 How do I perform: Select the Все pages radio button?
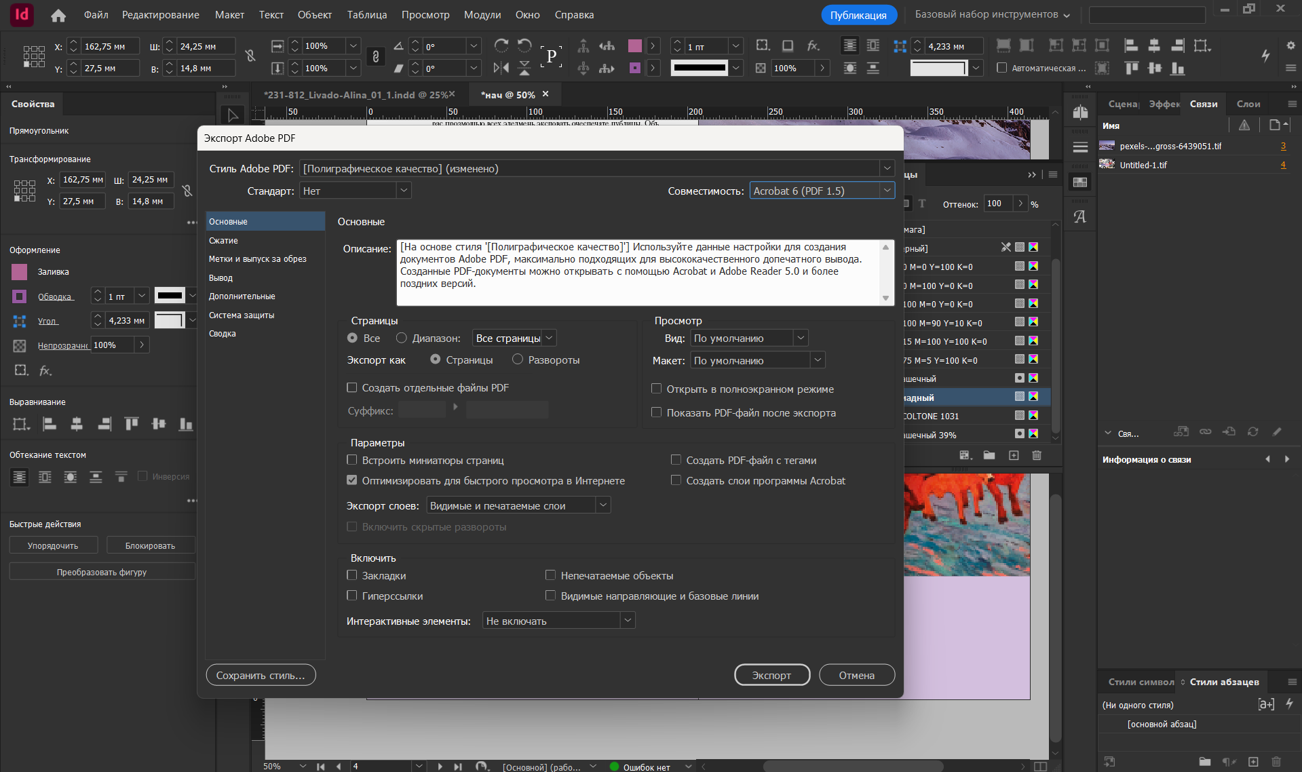pyautogui.click(x=352, y=338)
